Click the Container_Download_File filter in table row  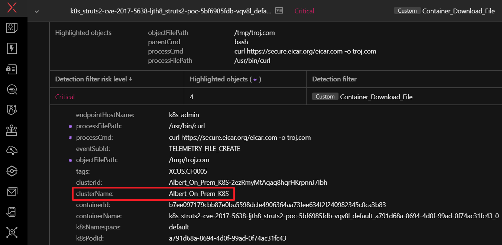coord(376,97)
